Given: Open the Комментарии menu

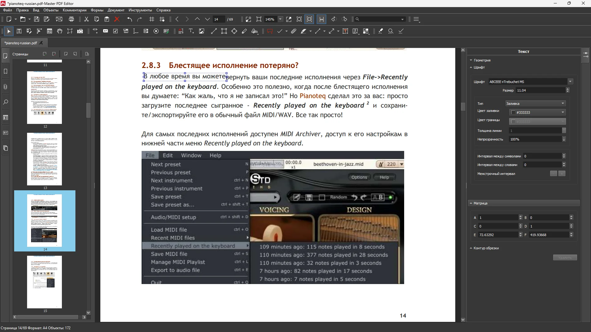Looking at the screenshot, I should [74, 10].
